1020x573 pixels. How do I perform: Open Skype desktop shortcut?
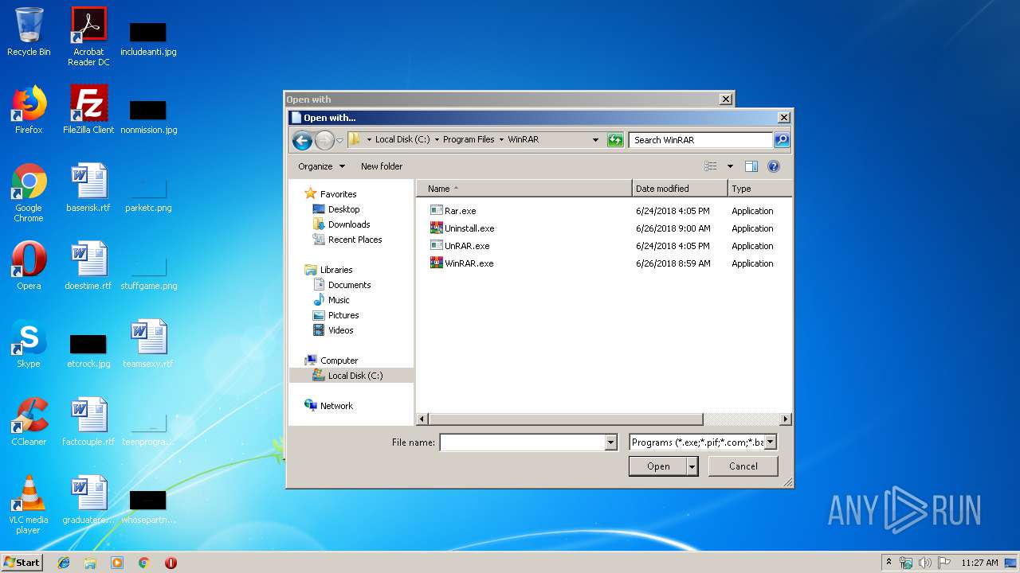point(29,344)
